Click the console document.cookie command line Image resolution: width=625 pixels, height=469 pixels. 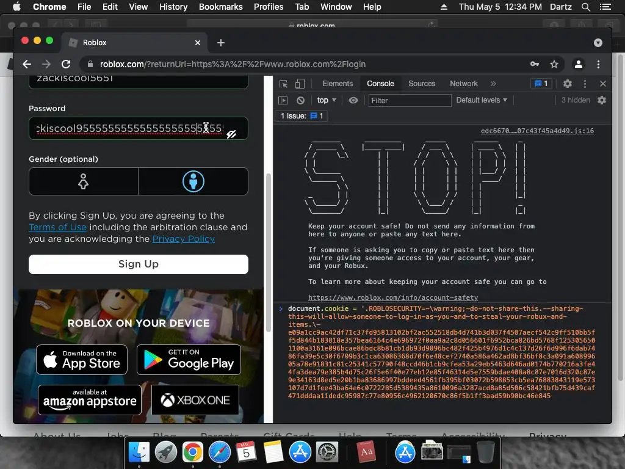(441, 352)
